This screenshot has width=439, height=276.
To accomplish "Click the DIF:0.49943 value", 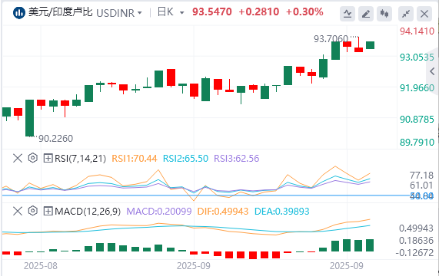I will pos(223,212).
